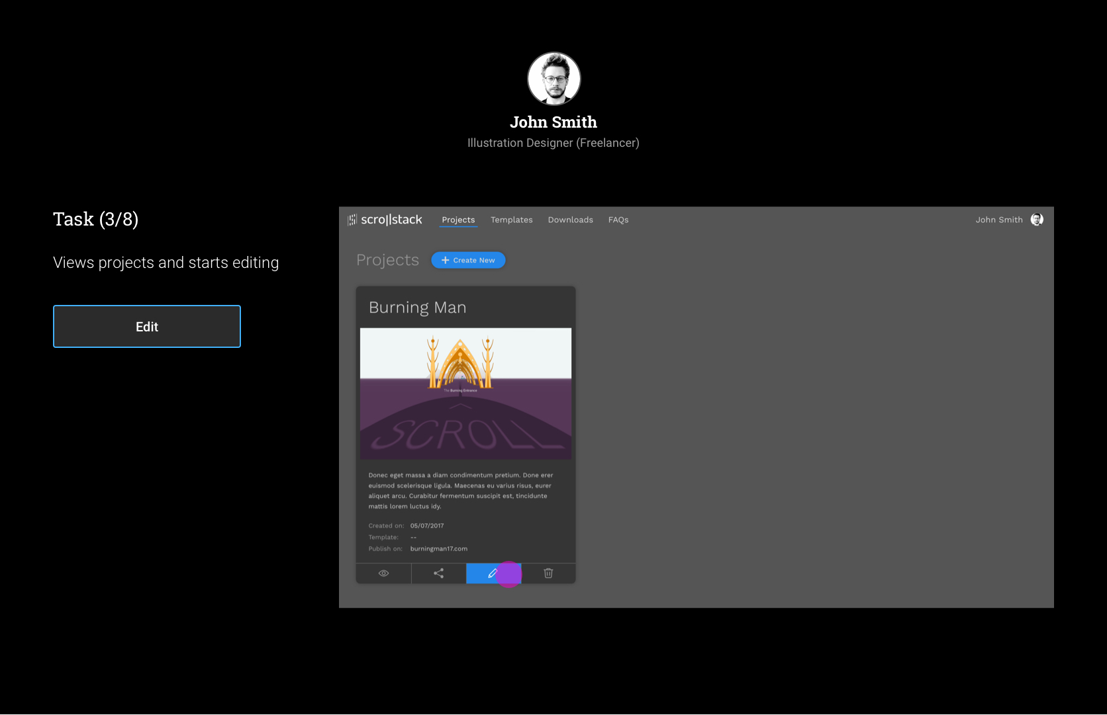Switch to the Templates tab
This screenshot has width=1107, height=715.
point(511,220)
